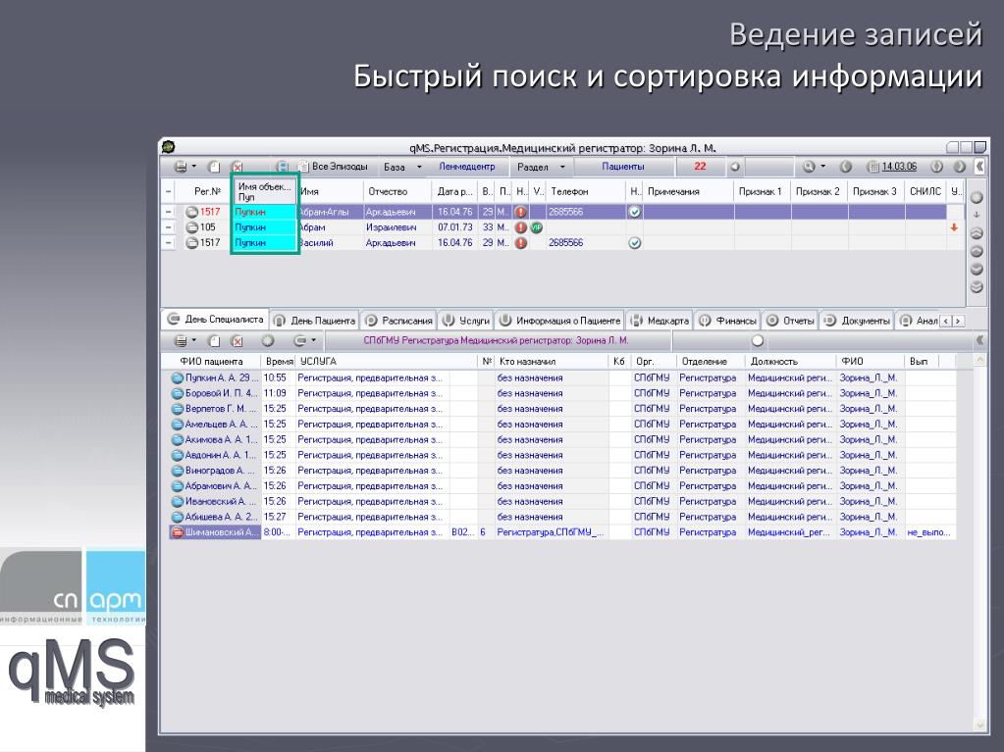Click the не_выпо... status in the Шимановский row
The height and width of the screenshot is (752, 1004).
pyautogui.click(x=929, y=532)
